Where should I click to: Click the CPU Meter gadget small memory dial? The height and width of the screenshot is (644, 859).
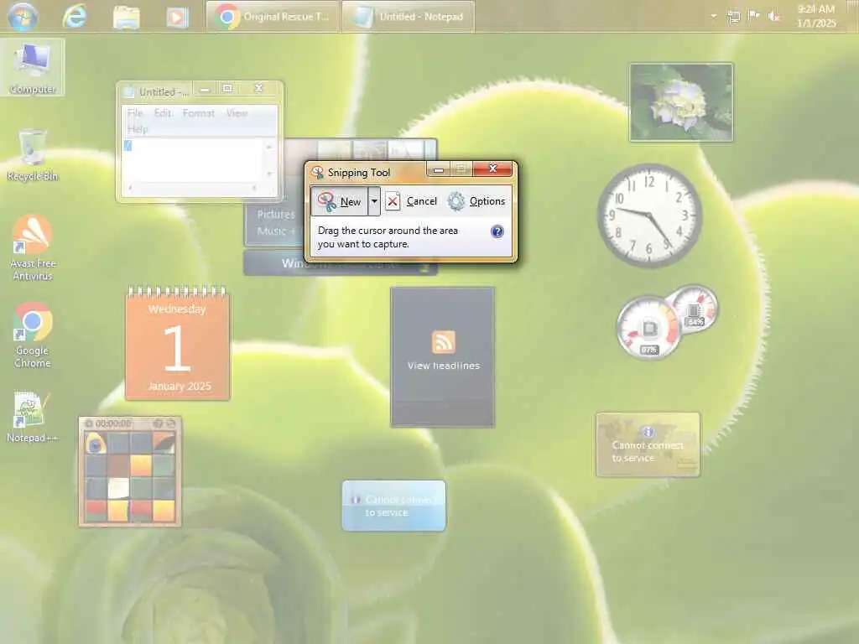(694, 309)
